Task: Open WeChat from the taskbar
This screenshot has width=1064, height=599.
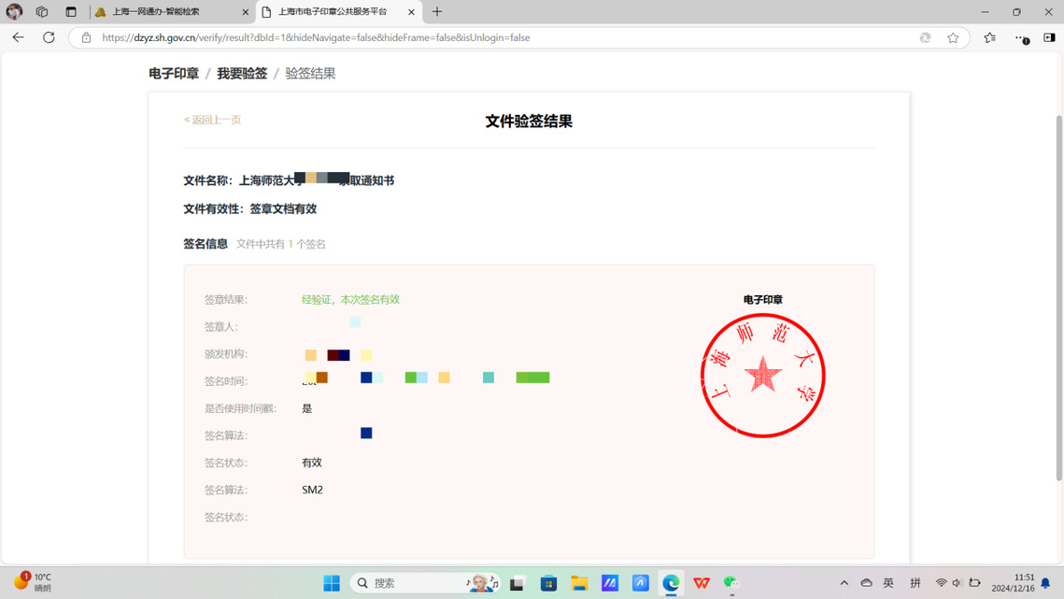Action: click(731, 583)
